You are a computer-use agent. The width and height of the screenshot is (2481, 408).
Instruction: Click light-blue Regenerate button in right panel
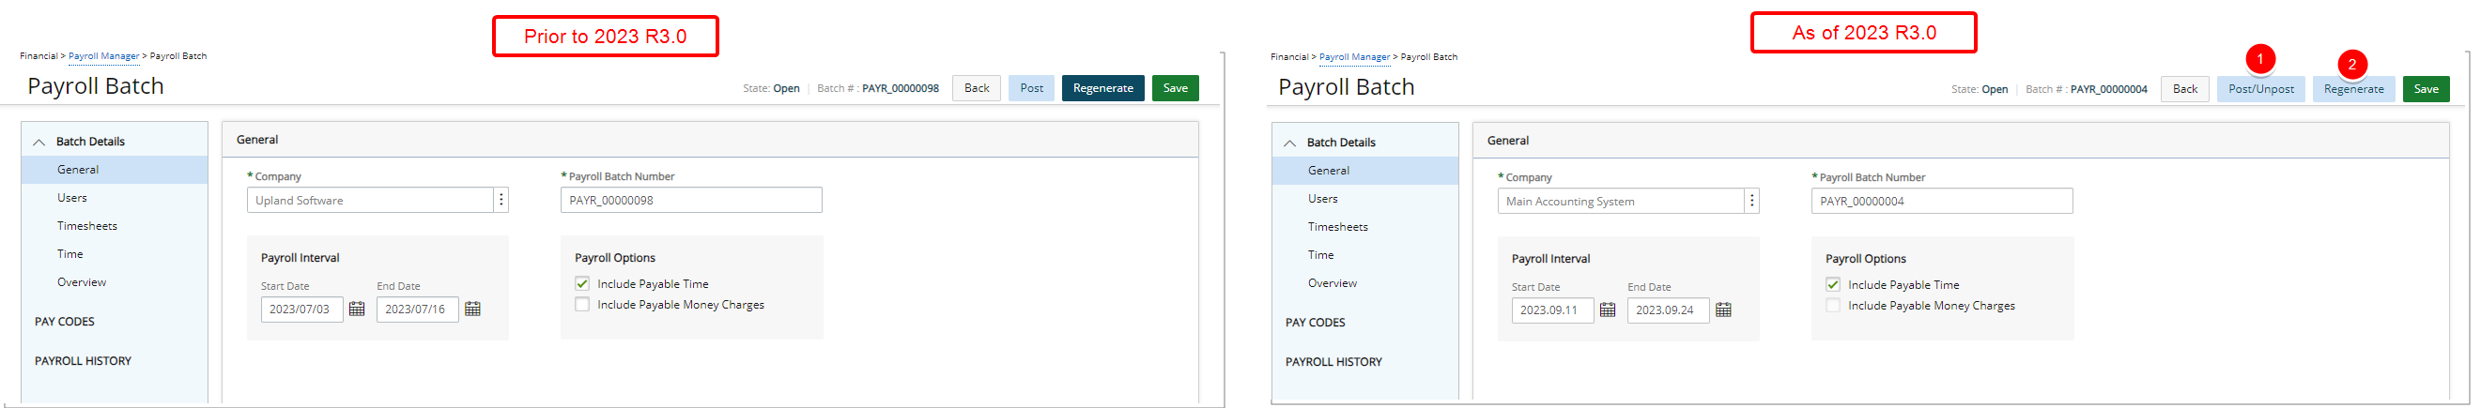2354,88
